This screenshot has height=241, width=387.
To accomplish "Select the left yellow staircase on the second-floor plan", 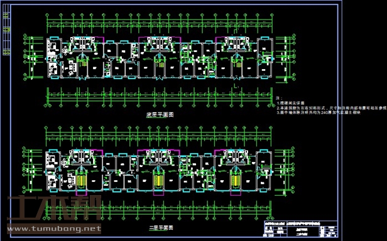I will (80, 181).
